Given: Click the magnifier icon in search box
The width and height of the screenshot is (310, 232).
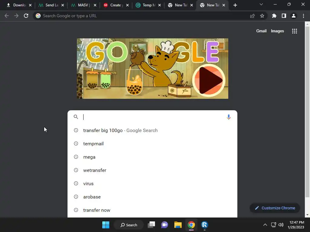Looking at the screenshot, I should tap(76, 117).
